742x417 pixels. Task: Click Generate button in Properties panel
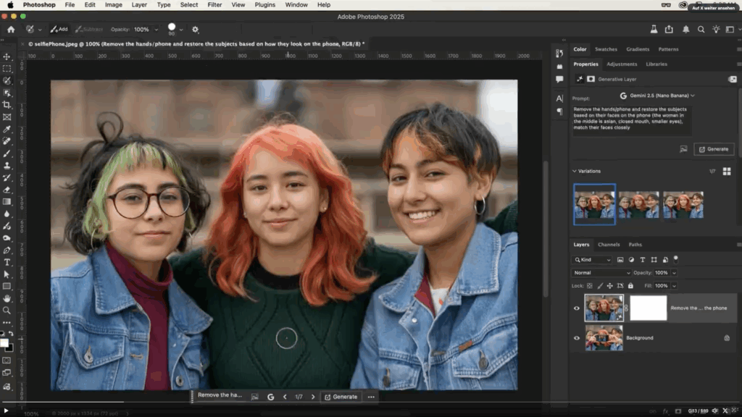click(713, 149)
